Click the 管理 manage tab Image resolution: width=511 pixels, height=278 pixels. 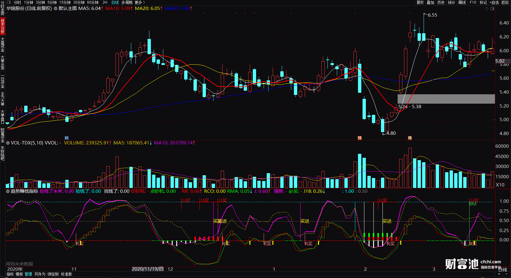pyautogui.click(x=28, y=274)
